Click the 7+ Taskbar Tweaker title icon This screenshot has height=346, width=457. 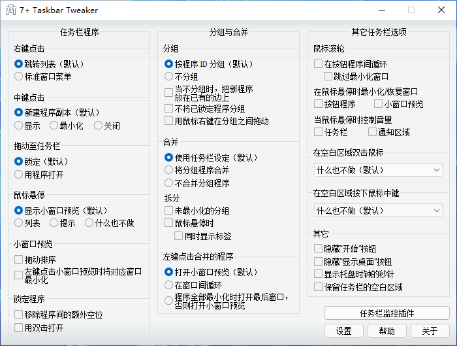point(11,10)
